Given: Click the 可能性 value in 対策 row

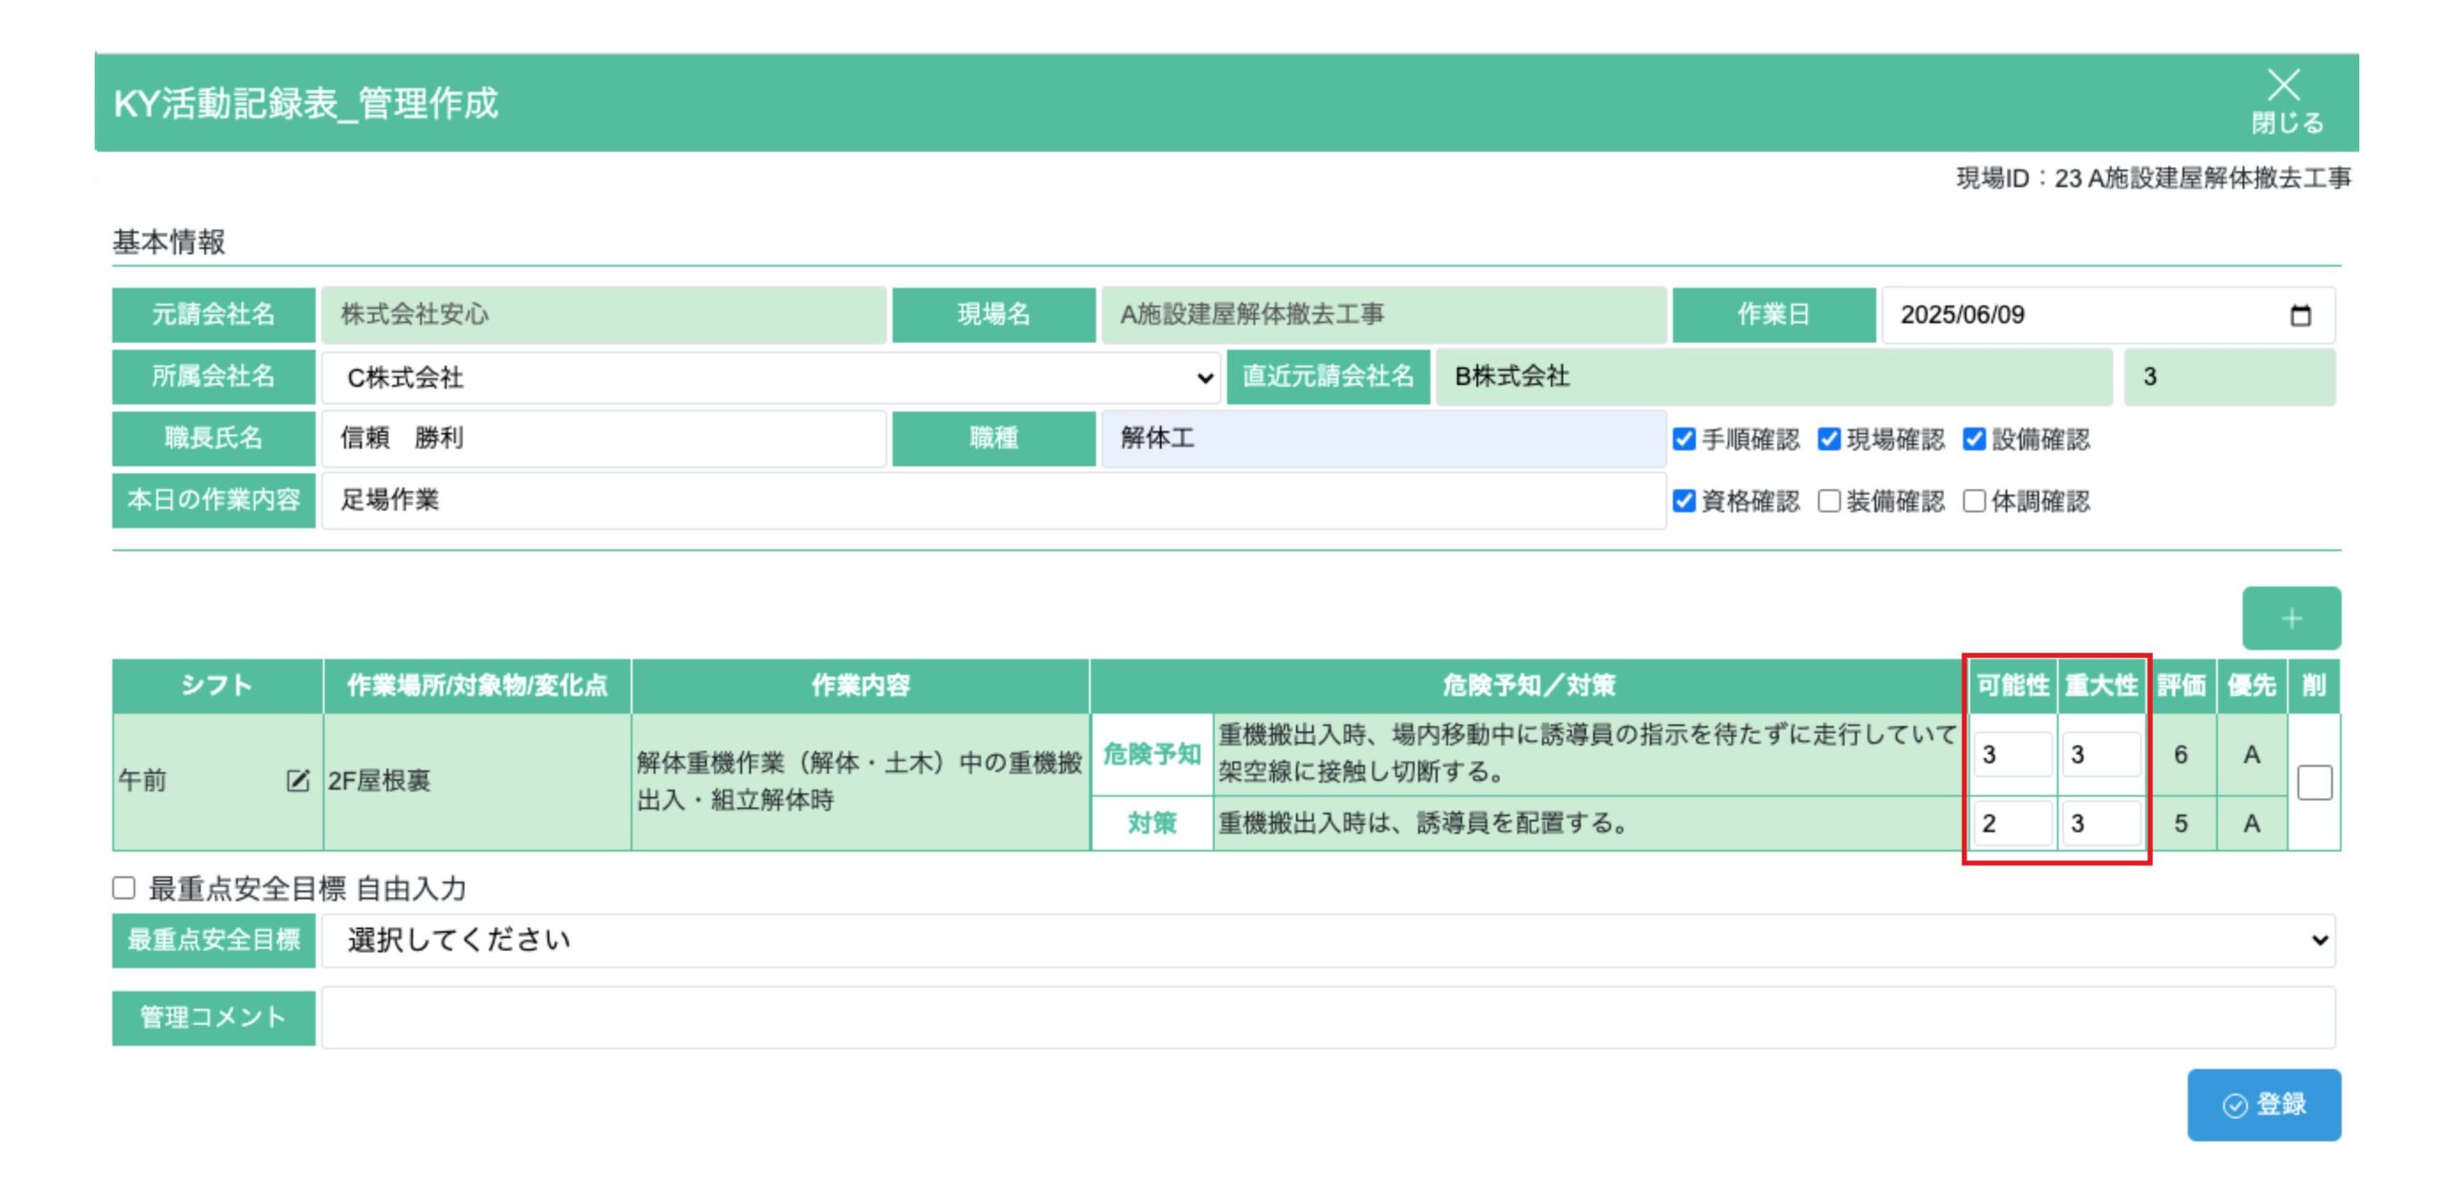Looking at the screenshot, I should pyautogui.click(x=2012, y=823).
